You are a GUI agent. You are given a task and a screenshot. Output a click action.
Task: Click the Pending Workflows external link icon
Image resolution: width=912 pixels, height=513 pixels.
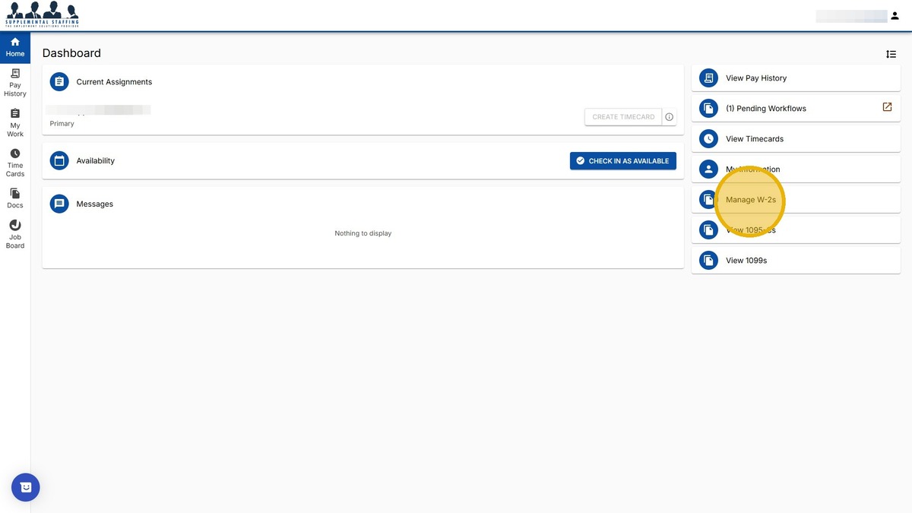point(887,107)
